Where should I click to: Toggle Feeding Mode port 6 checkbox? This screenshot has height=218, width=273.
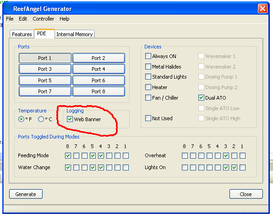click(x=84, y=156)
